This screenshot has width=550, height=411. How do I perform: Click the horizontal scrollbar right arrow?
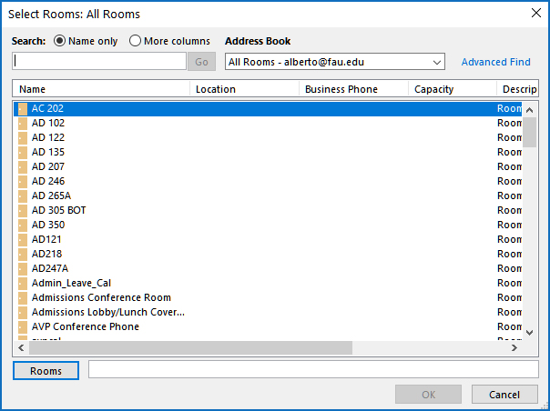click(x=514, y=348)
